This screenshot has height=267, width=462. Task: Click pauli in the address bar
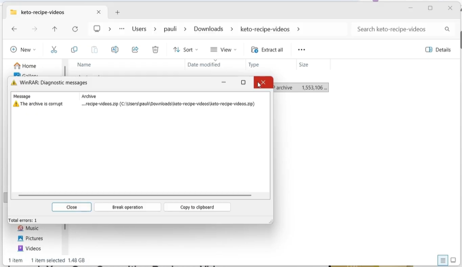(170, 29)
